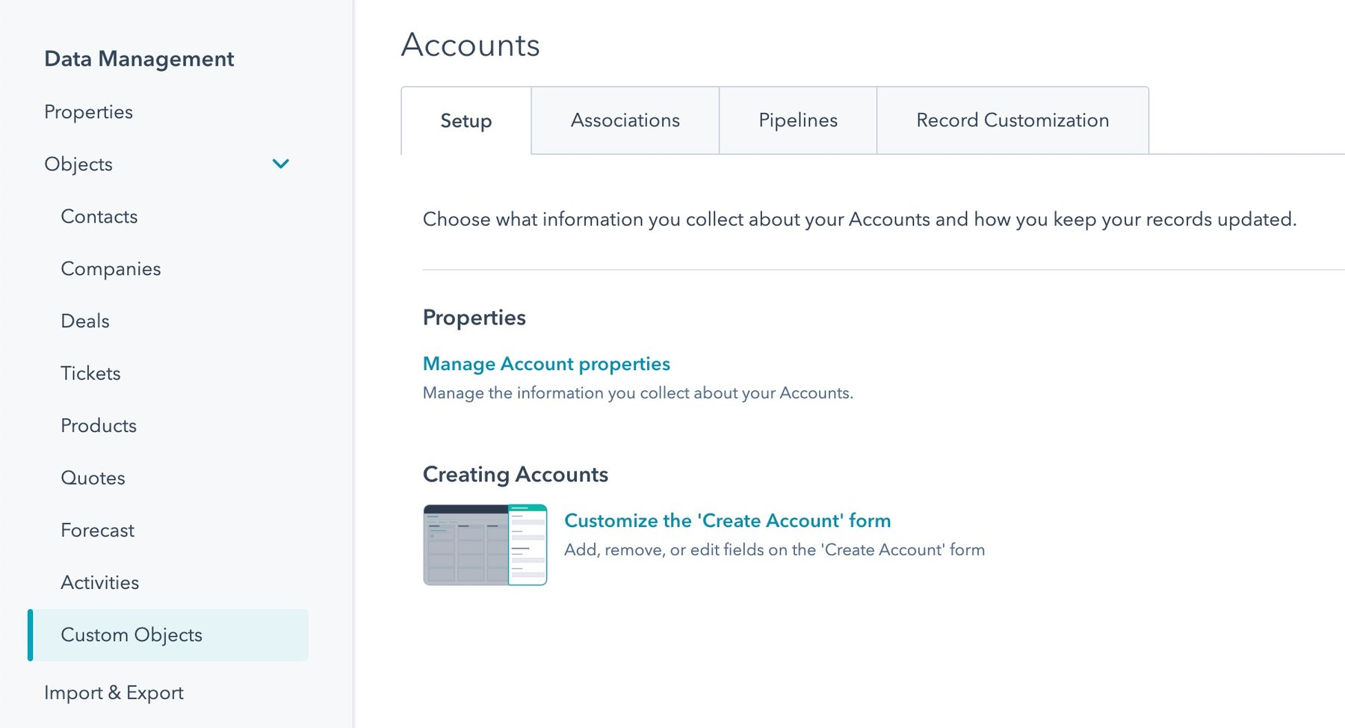This screenshot has width=1345, height=728.
Task: Navigate to Companies settings
Action: tap(110, 268)
